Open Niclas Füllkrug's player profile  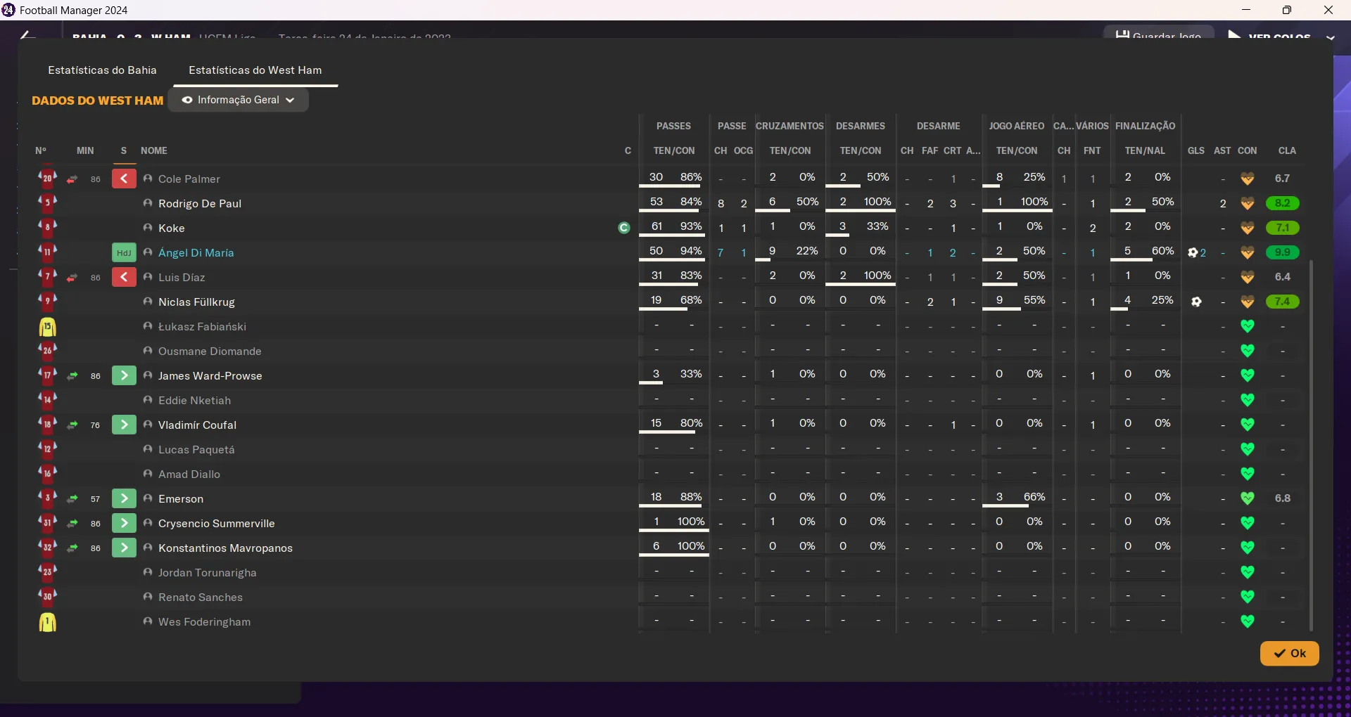click(196, 302)
